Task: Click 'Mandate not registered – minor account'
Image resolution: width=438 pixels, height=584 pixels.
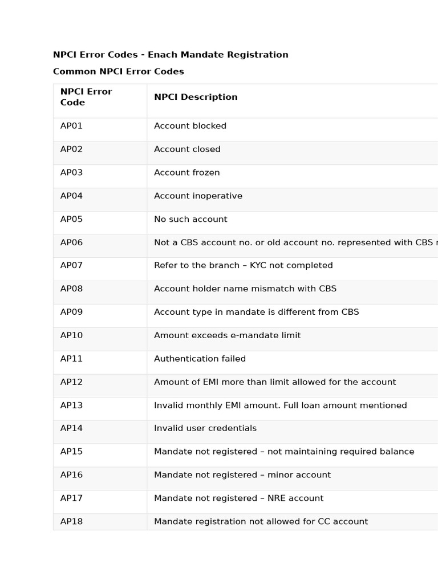Action: (x=242, y=475)
